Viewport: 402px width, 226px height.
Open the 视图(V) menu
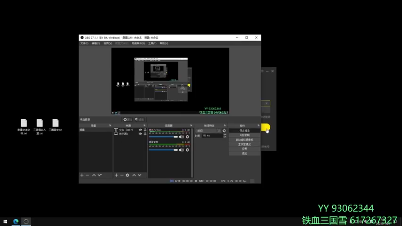click(108, 43)
